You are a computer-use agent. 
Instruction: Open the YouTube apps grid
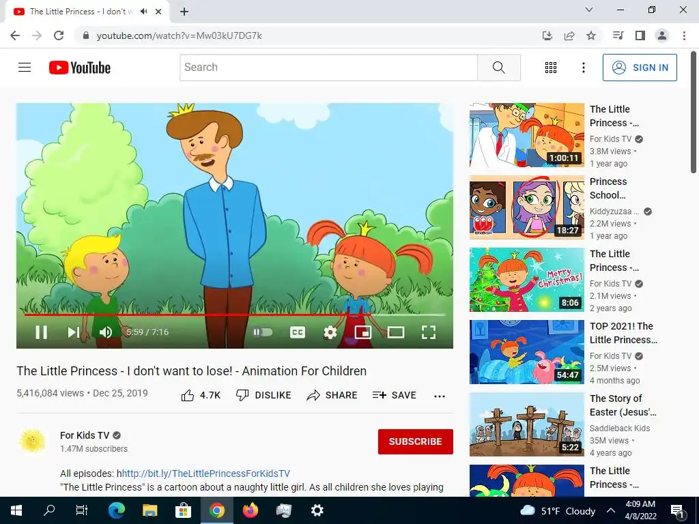[x=551, y=68]
